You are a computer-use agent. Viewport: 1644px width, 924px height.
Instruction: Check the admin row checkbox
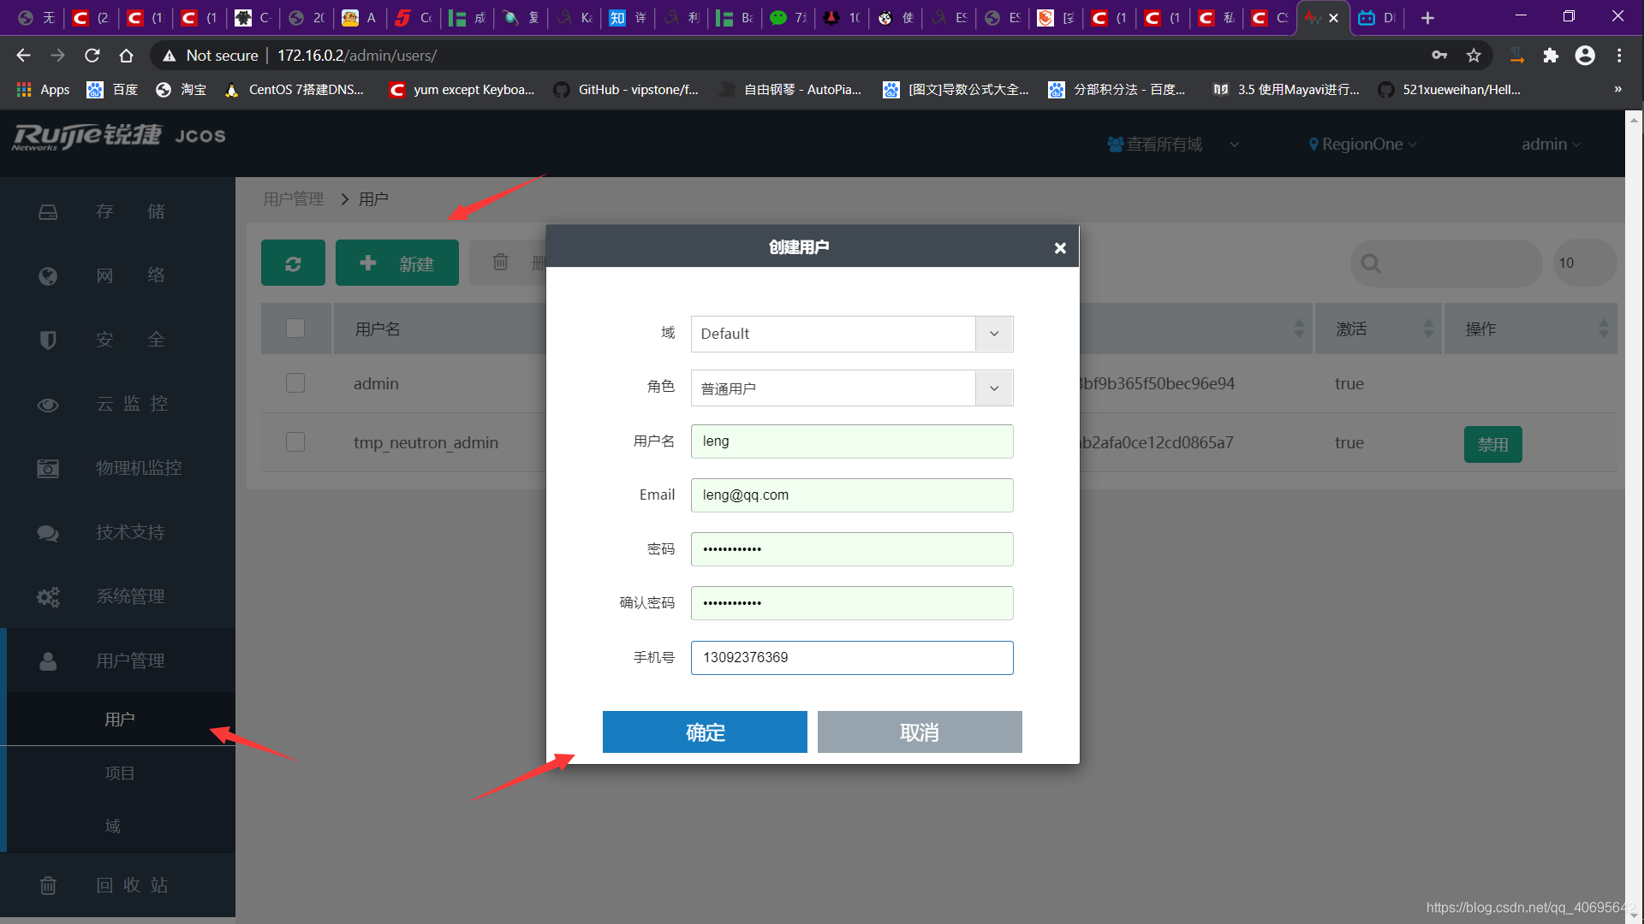pyautogui.click(x=295, y=383)
